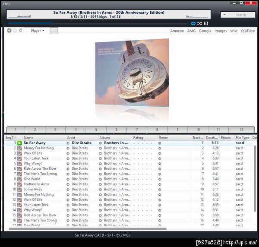Click the playback progress bar
The height and width of the screenshot is (247, 259).
coord(98,23)
